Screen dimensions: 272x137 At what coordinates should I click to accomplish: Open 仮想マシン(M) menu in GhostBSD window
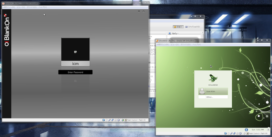coord(163,44)
